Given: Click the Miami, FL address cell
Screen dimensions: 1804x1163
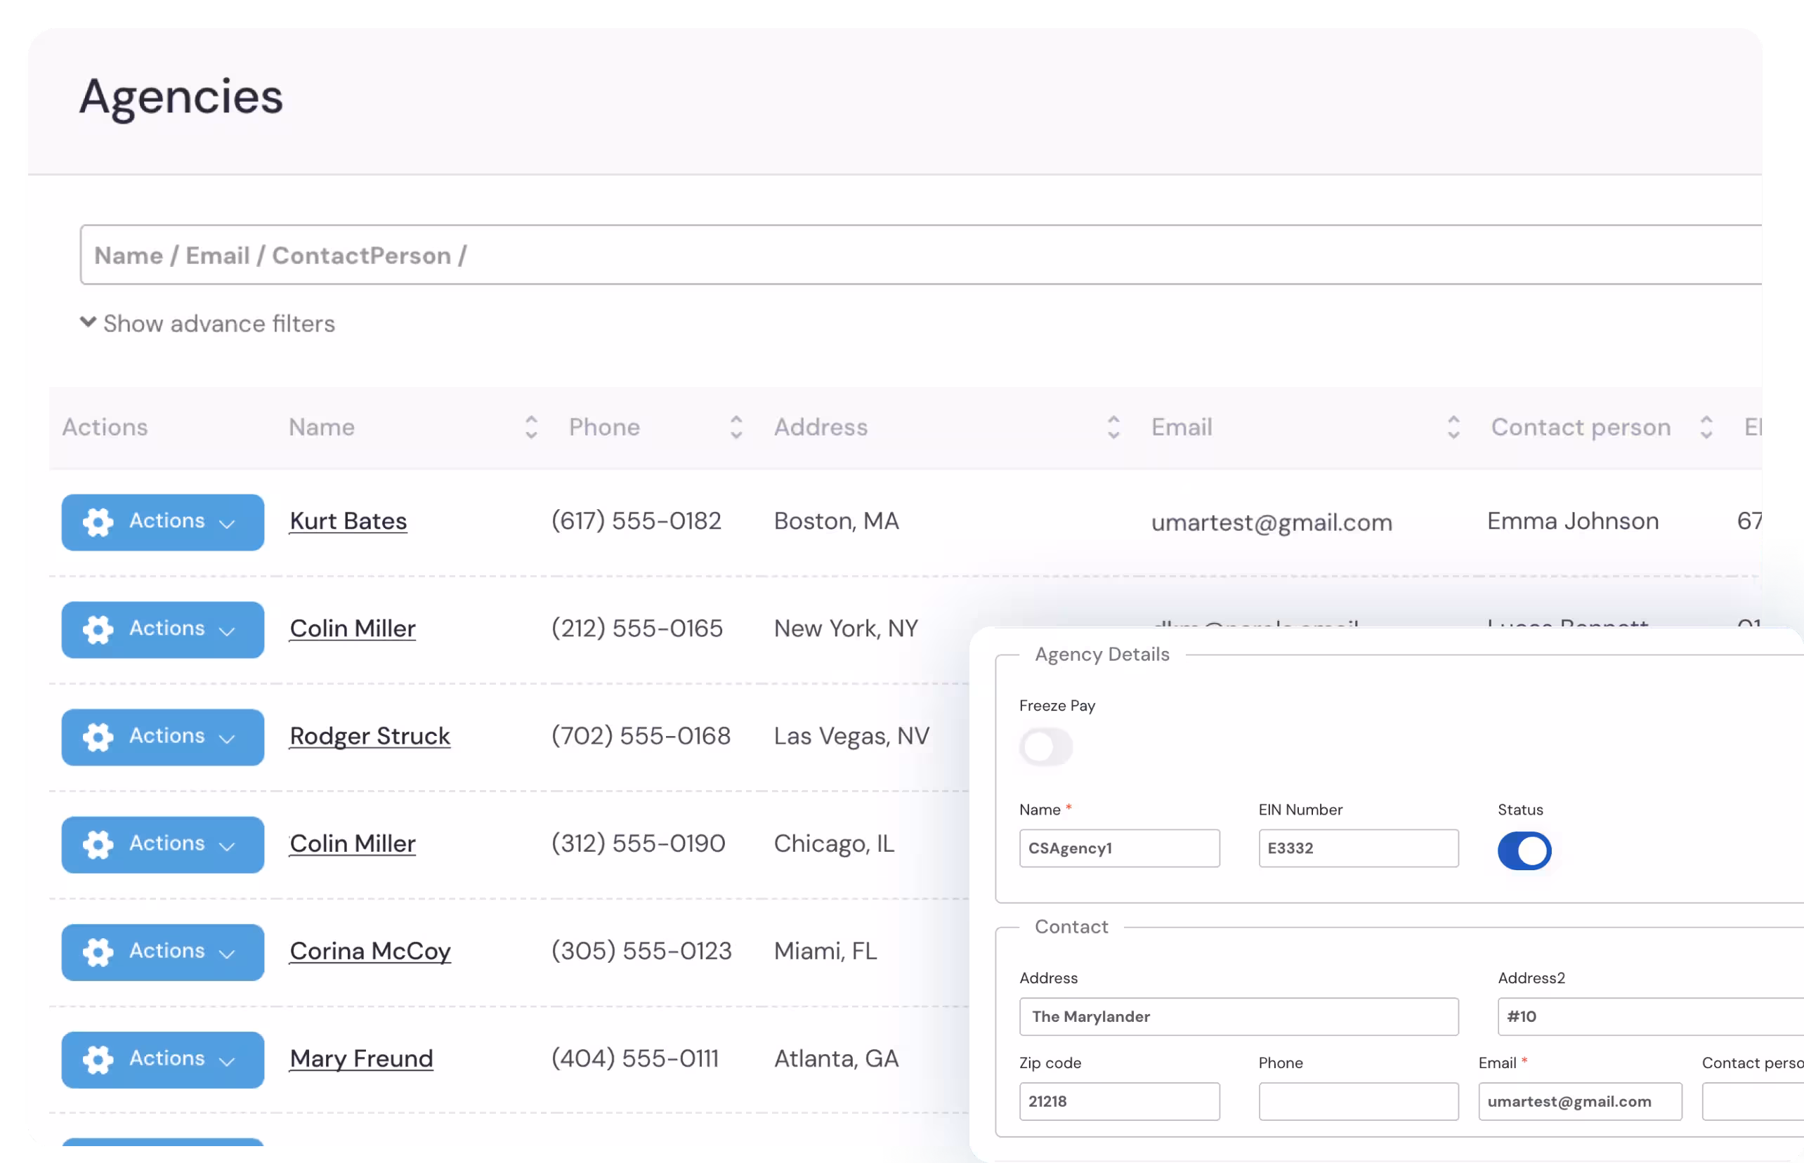Looking at the screenshot, I should tap(825, 951).
